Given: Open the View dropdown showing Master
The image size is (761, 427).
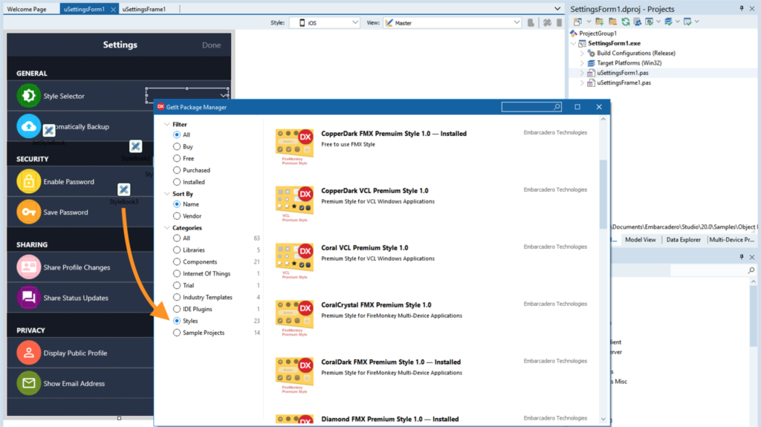Looking at the screenshot, I should pos(452,23).
